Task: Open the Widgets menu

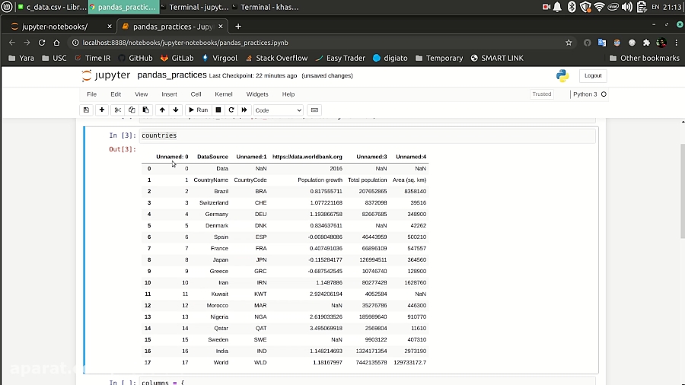Action: (257, 94)
